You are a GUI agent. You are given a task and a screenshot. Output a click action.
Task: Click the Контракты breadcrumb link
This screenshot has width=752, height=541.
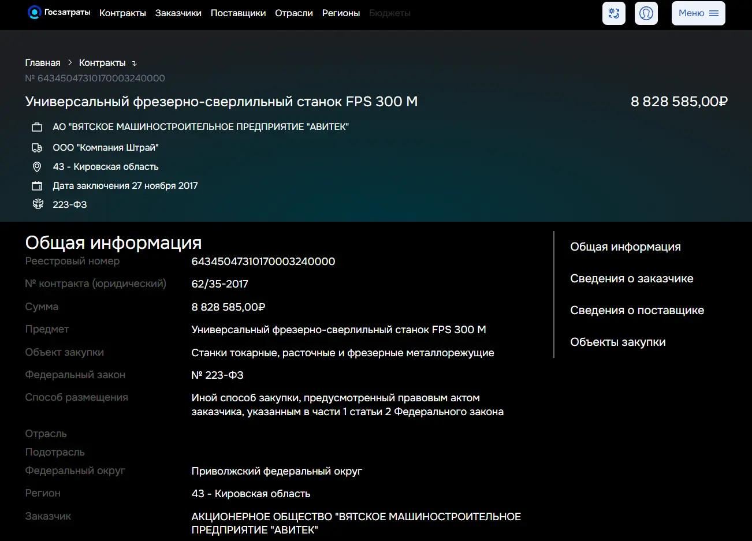coord(102,63)
